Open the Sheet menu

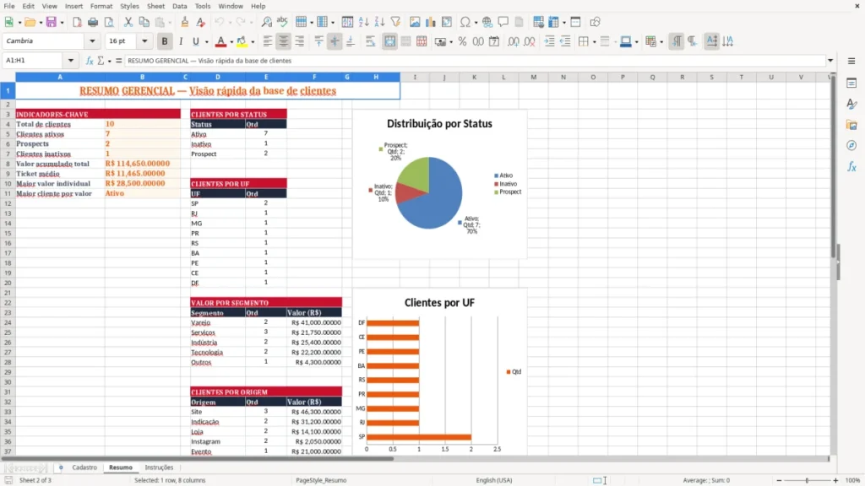tap(155, 6)
